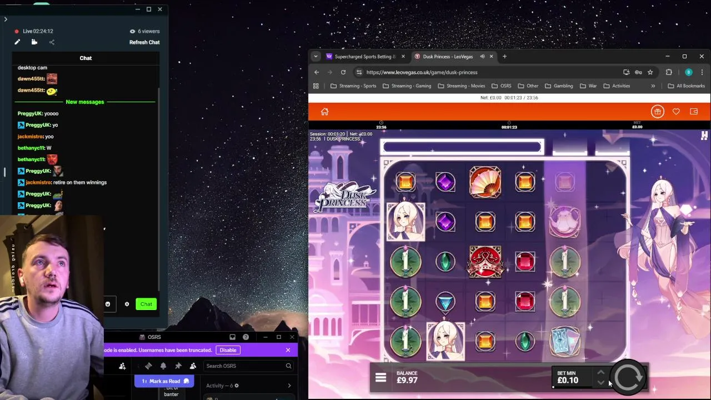This screenshot has height=400, width=711.
Task: Open the Streaming - Sports bookmark folder
Action: click(353, 86)
